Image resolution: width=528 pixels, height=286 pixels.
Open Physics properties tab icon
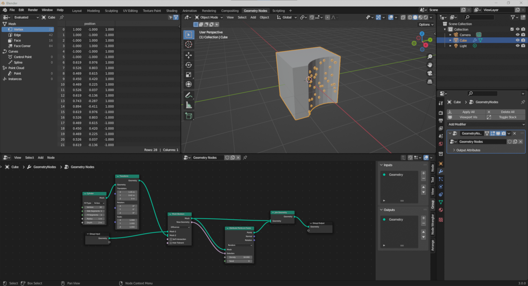pos(441,187)
